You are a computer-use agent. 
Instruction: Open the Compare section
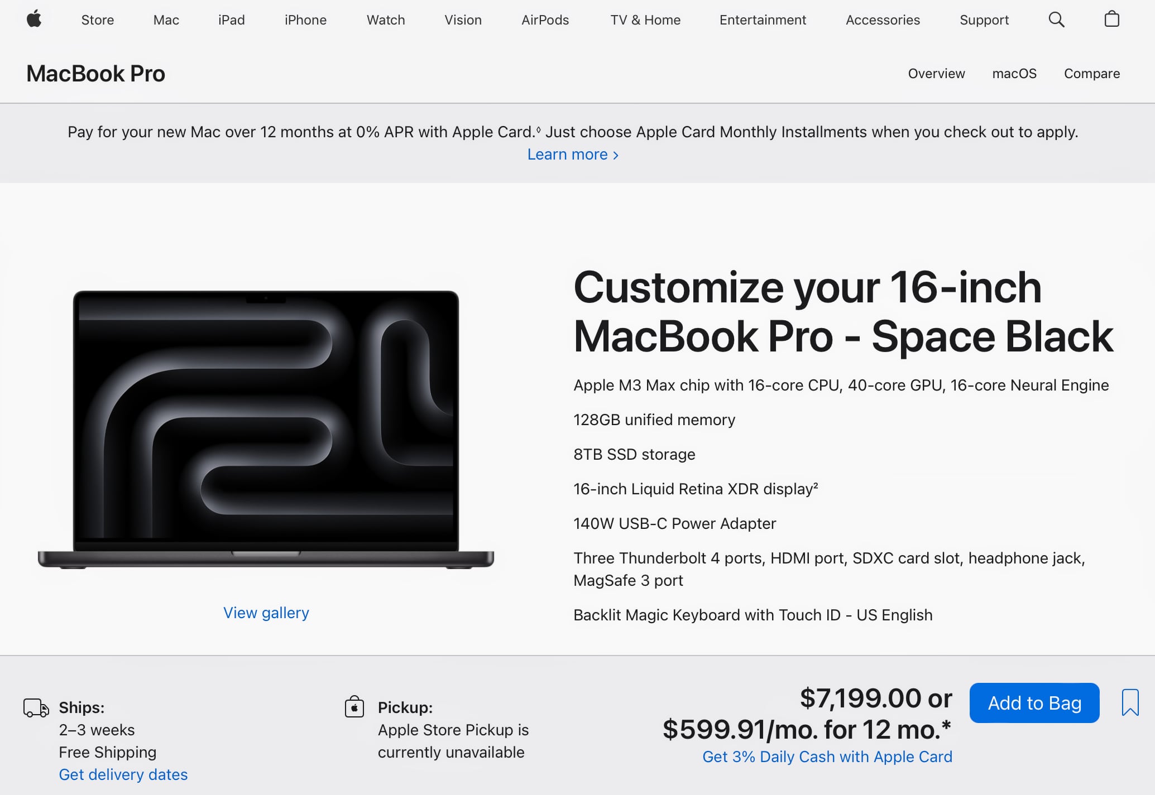pyautogui.click(x=1091, y=73)
